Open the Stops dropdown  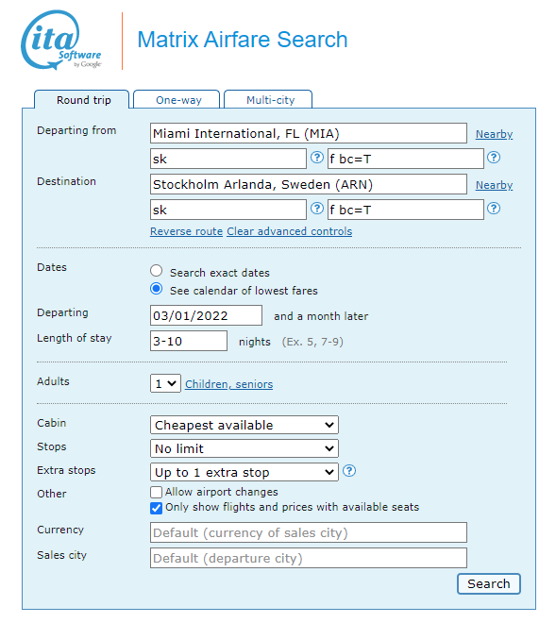coord(244,448)
